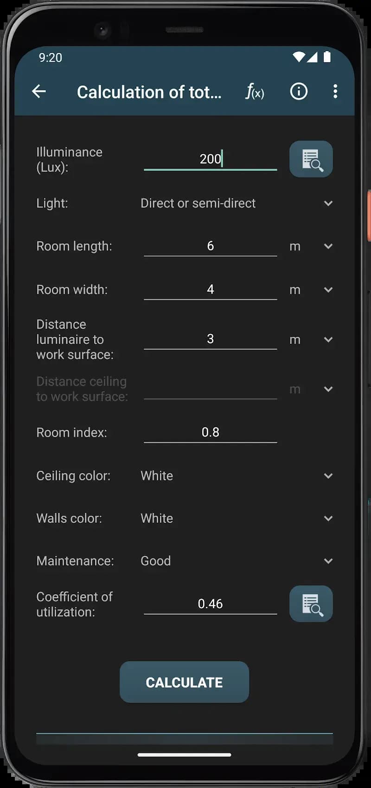371x788 pixels.
Task: Tap the battery status icon
Action: (x=327, y=57)
